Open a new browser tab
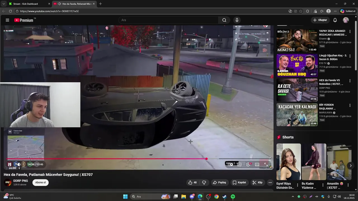This screenshot has height=201, width=358. point(100,4)
